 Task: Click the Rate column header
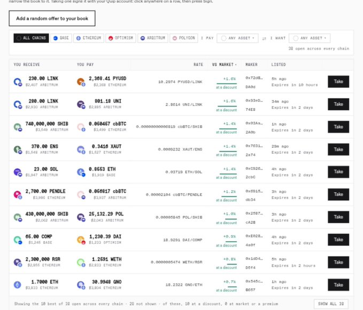[198, 65]
